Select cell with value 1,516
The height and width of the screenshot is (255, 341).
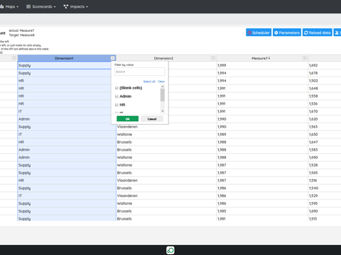click(325, 181)
